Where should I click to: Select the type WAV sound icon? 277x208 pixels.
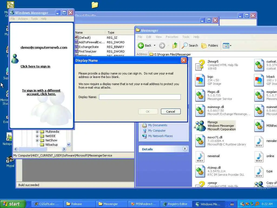point(259,171)
